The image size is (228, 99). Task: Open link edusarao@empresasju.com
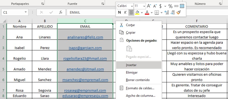(x=85, y=96)
